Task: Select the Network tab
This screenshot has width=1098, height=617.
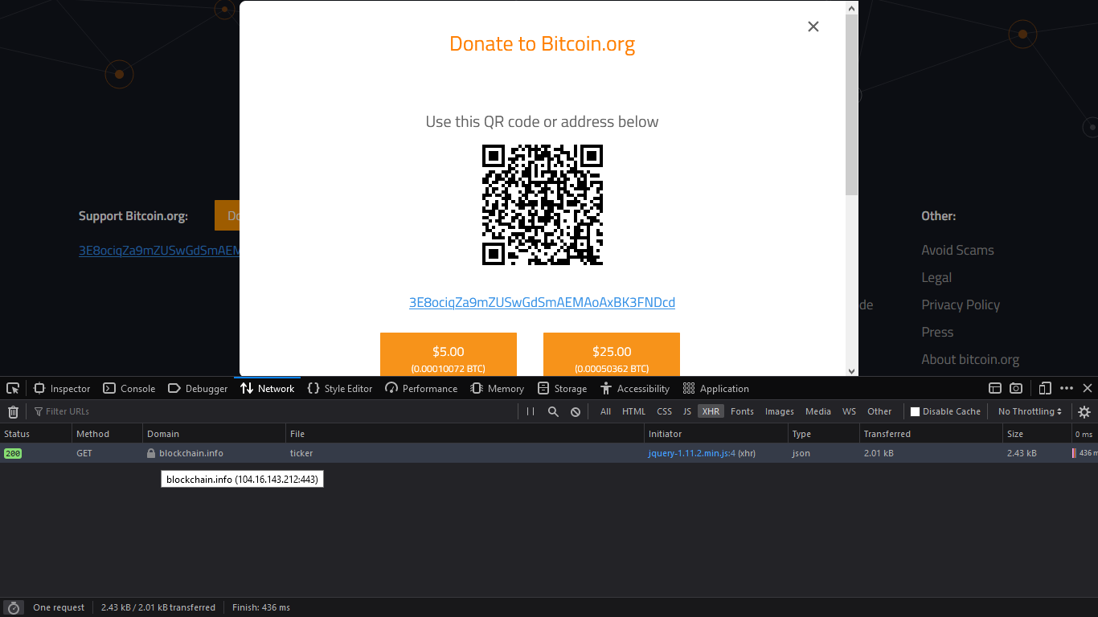Action: [x=268, y=388]
